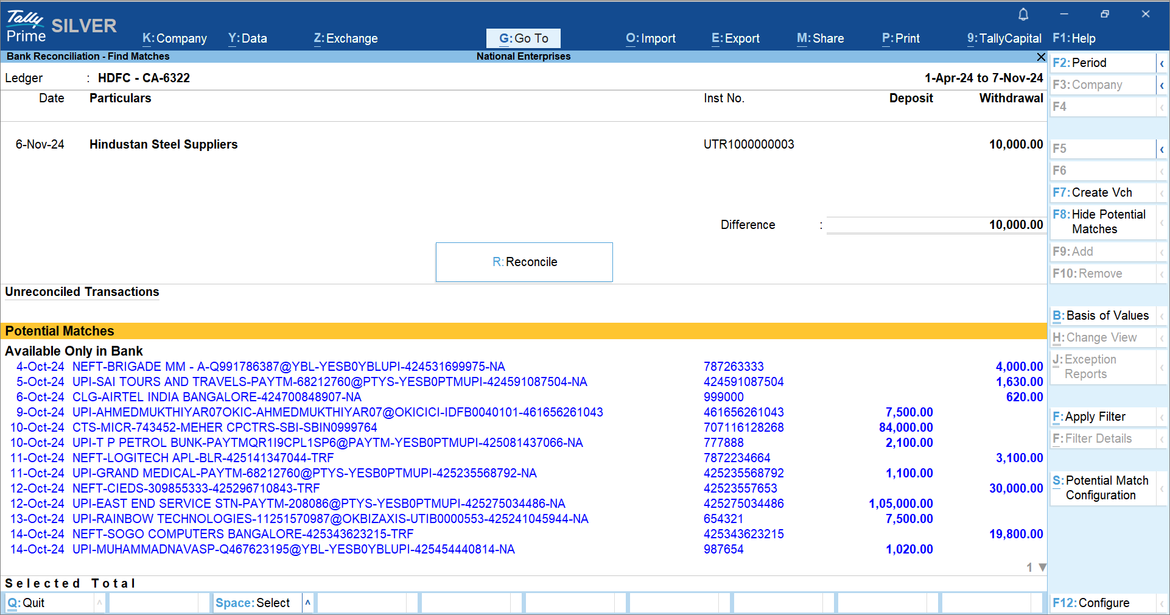Open the M: Share menu

click(x=821, y=38)
